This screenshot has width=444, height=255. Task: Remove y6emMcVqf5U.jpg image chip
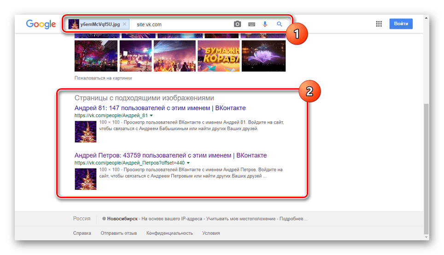125,24
